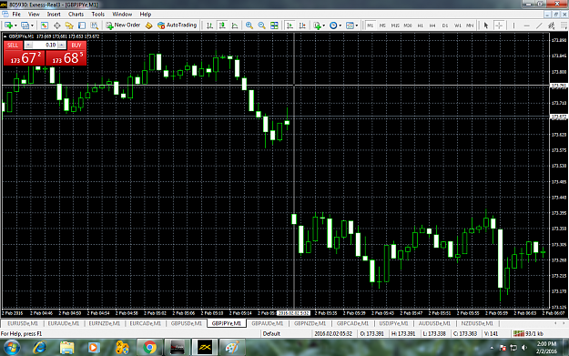Screen dimensions: 569x356
Task: Switch chart to D1 timeframe
Action: (x=445, y=25)
